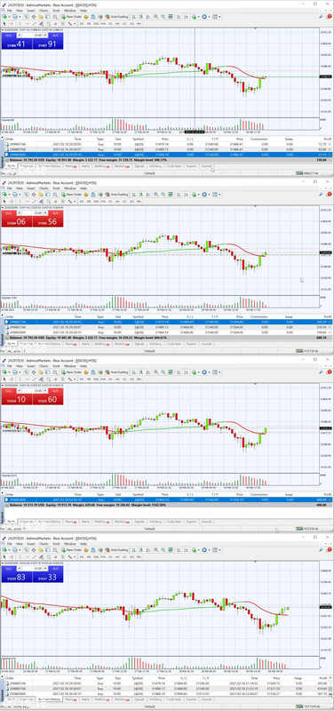Open search magnifier at third window's right edge
The height and width of the screenshot is (711, 334).
(321, 371)
